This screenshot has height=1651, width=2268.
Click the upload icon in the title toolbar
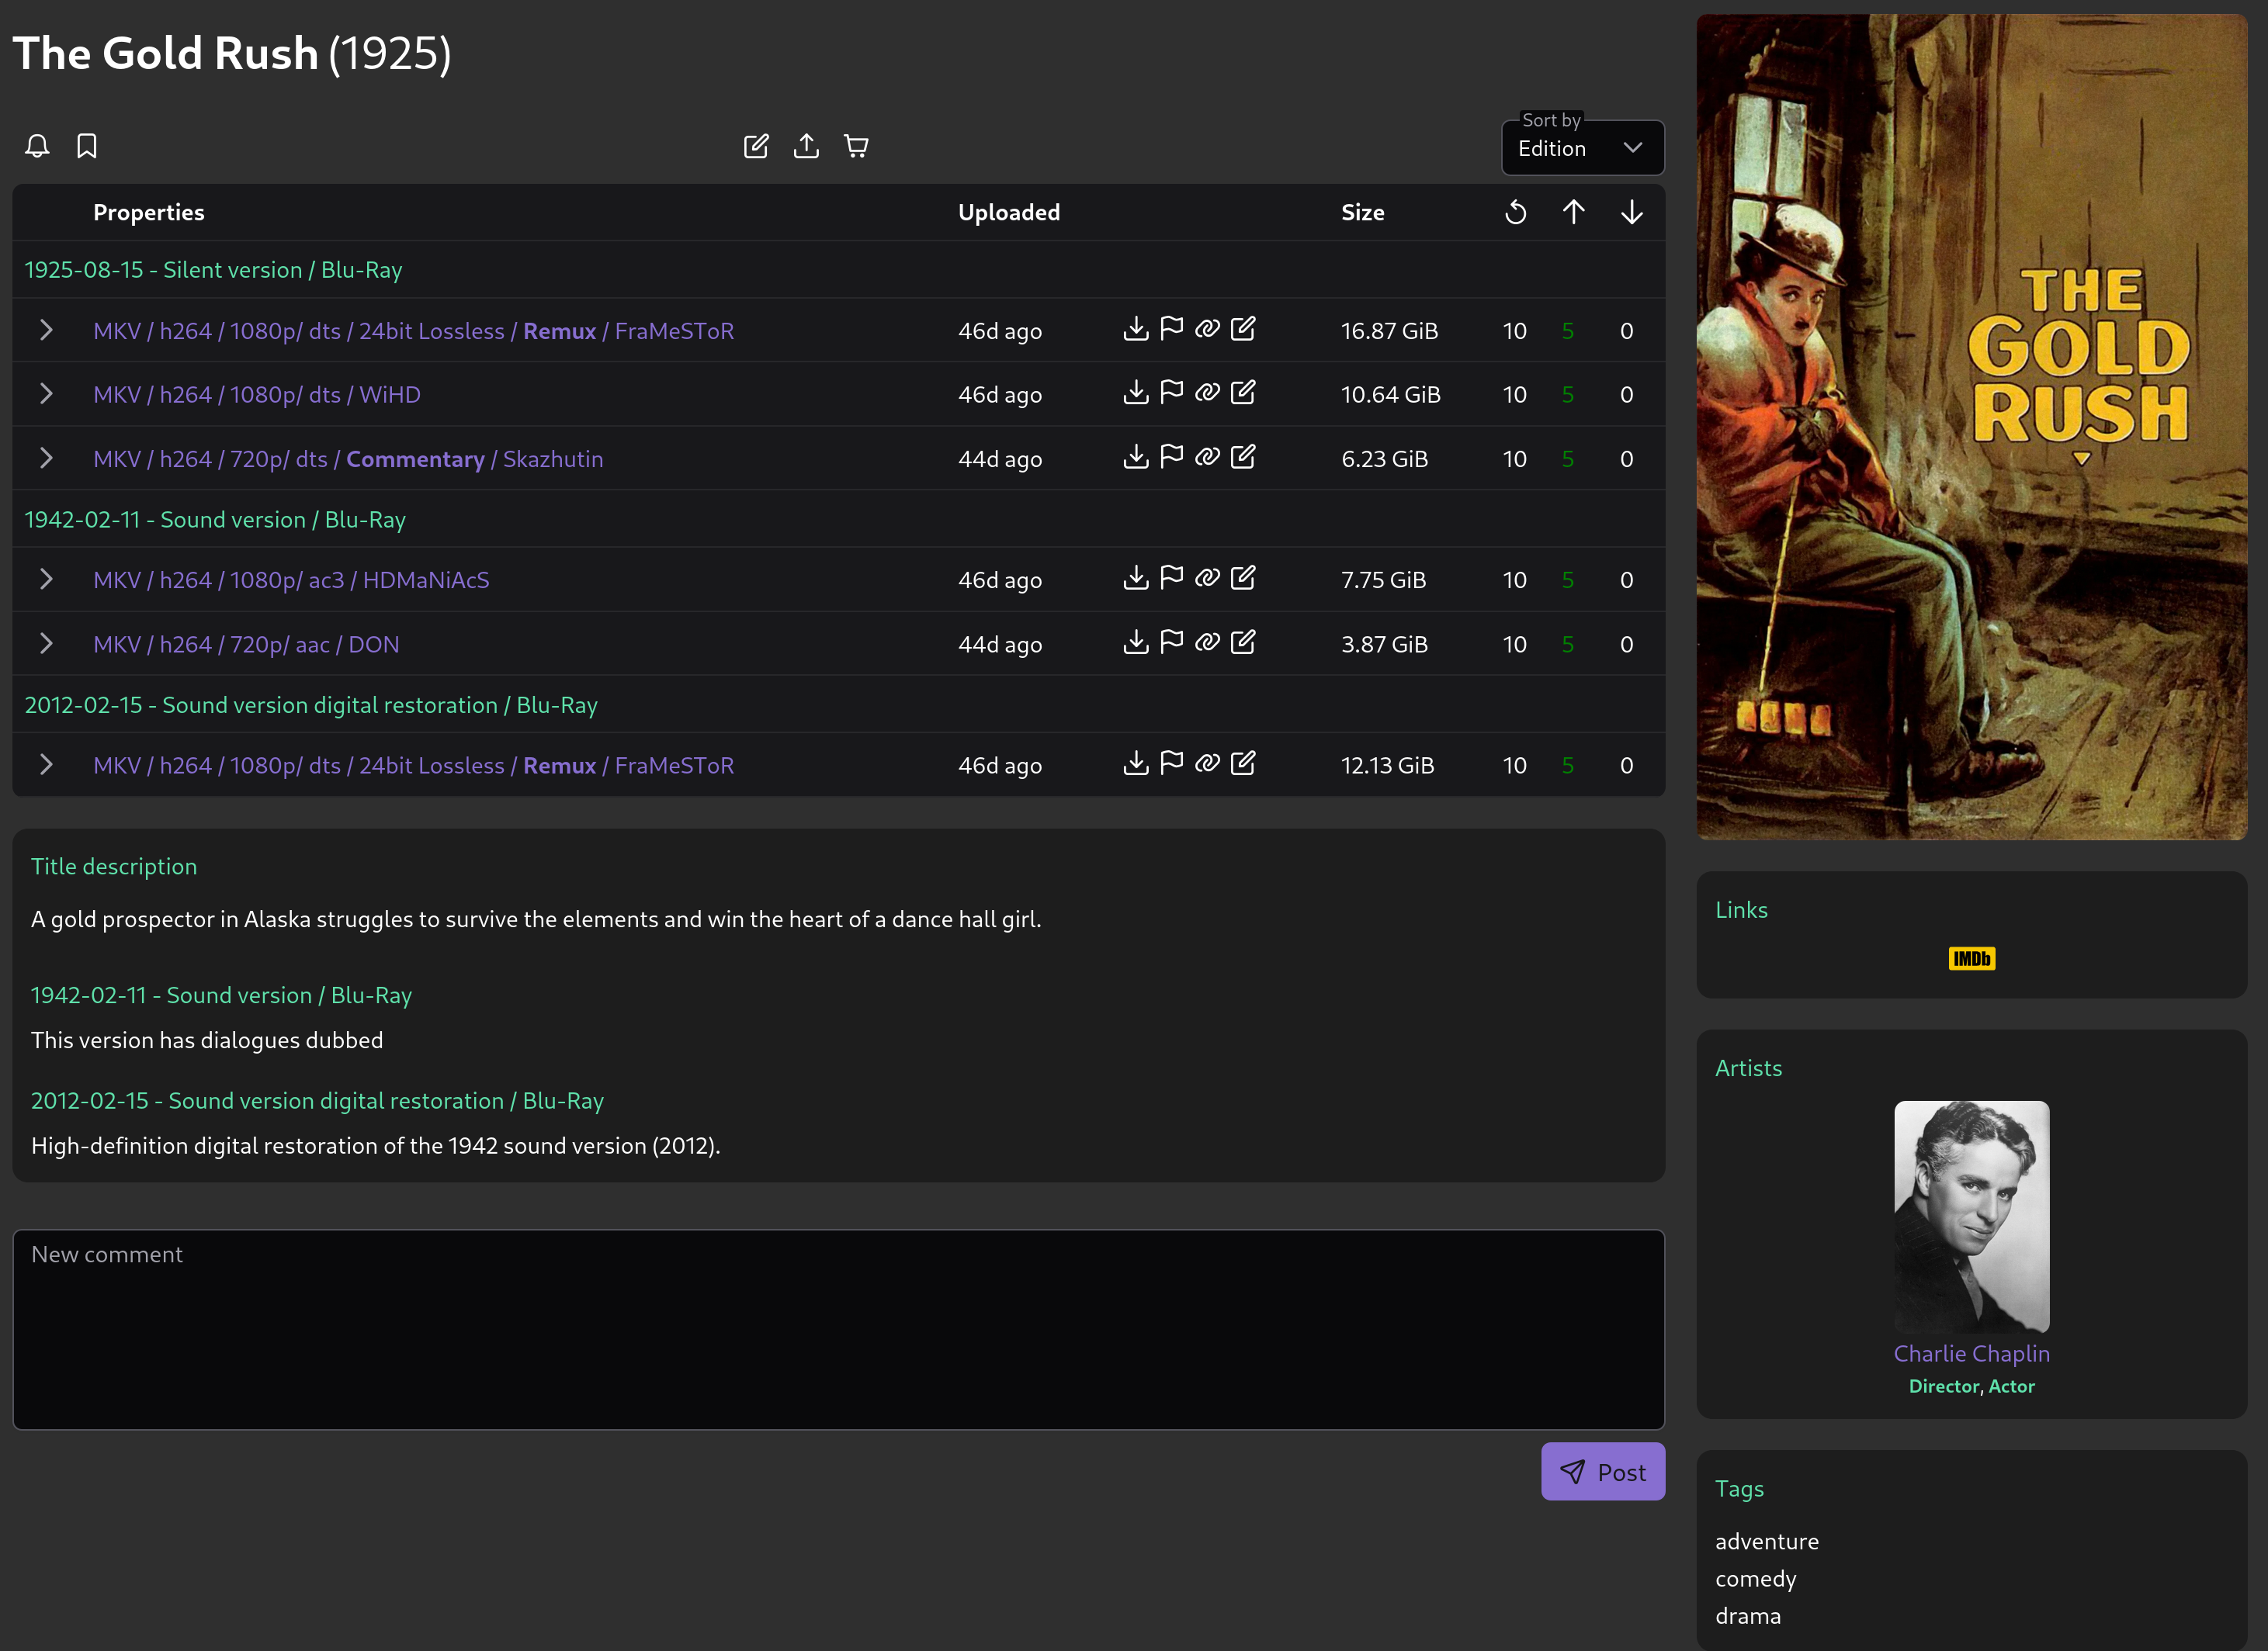click(806, 146)
